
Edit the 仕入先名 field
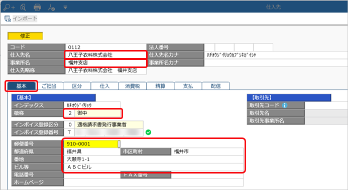(105, 55)
